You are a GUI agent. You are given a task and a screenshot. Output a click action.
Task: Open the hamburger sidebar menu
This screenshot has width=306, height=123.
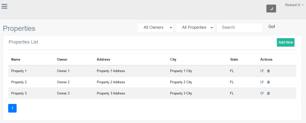tap(4, 6)
